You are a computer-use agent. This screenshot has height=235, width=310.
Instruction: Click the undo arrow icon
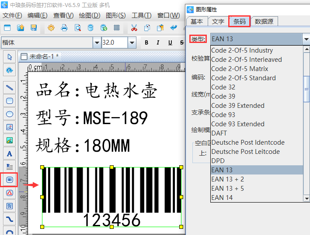174,28
